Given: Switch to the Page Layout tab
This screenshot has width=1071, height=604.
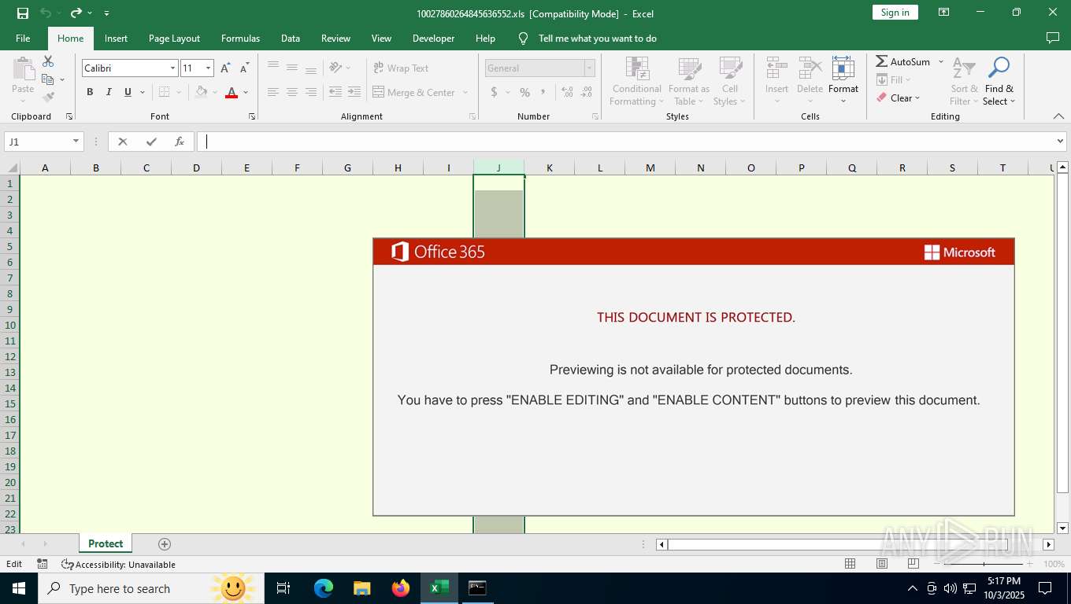Looking at the screenshot, I should pyautogui.click(x=174, y=38).
